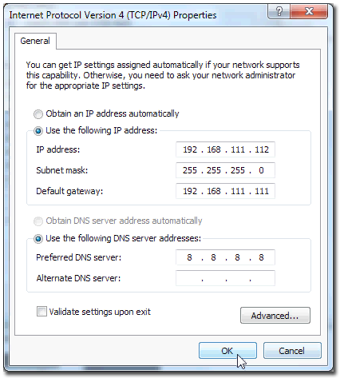Click the OK button

pyautogui.click(x=227, y=351)
